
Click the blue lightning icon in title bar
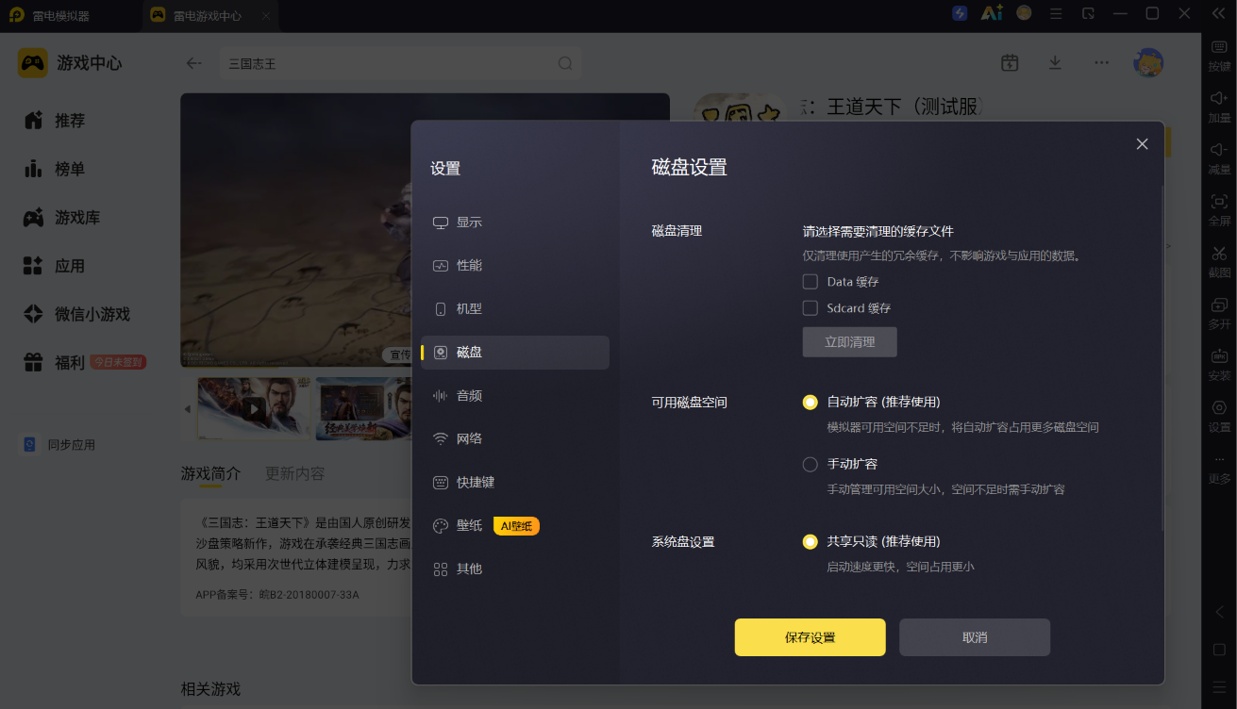[960, 13]
